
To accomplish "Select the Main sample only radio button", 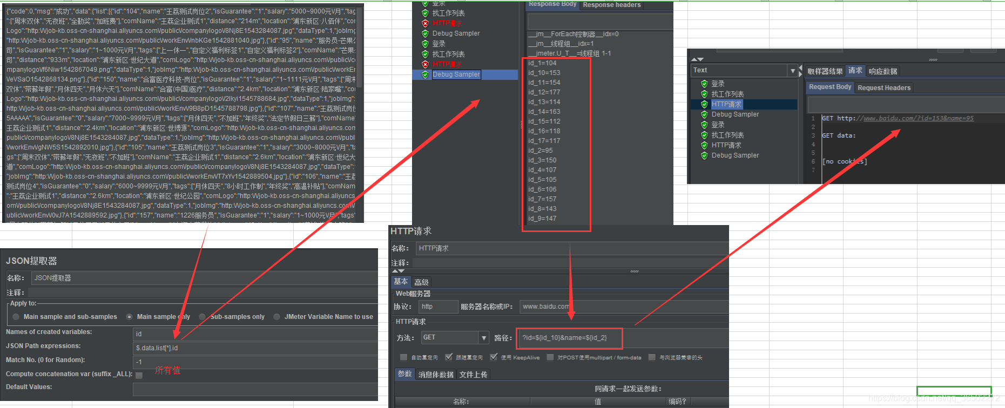I will (x=129, y=317).
